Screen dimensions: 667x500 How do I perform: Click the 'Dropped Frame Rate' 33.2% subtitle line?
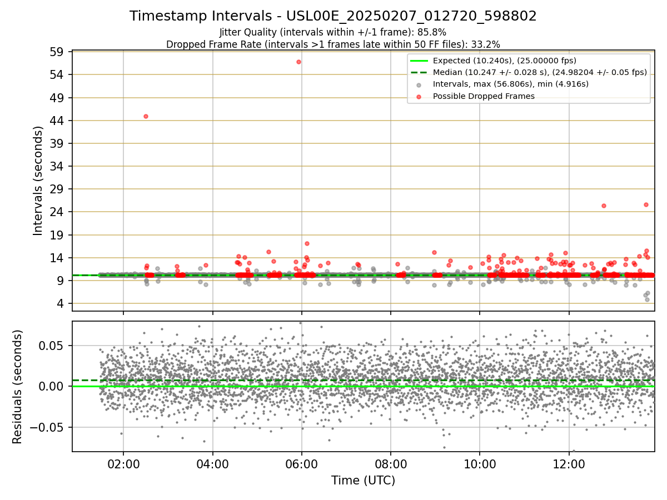[333, 44]
